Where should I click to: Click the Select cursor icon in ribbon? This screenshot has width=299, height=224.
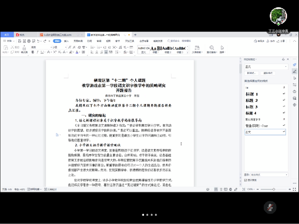coord(222,48)
